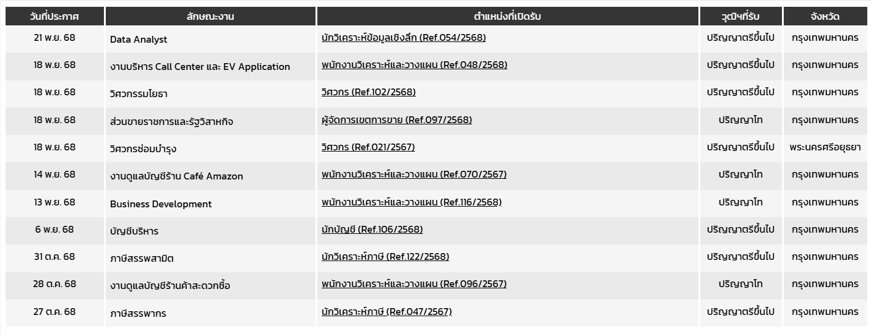Click the วันที่ประกาศ column header
The width and height of the screenshot is (871, 336).
pyautogui.click(x=54, y=16)
